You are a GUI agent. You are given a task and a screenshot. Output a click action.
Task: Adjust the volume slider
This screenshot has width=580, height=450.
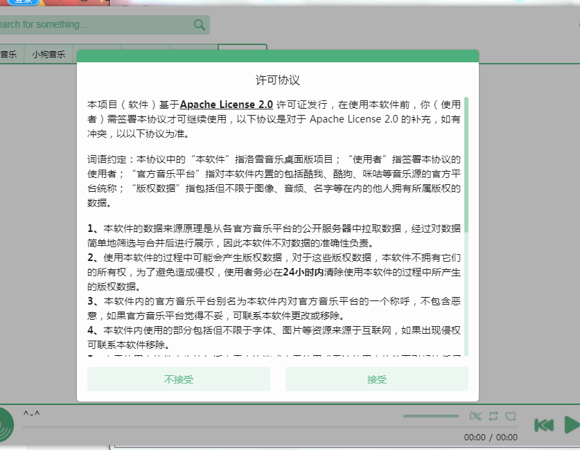[x=431, y=416]
